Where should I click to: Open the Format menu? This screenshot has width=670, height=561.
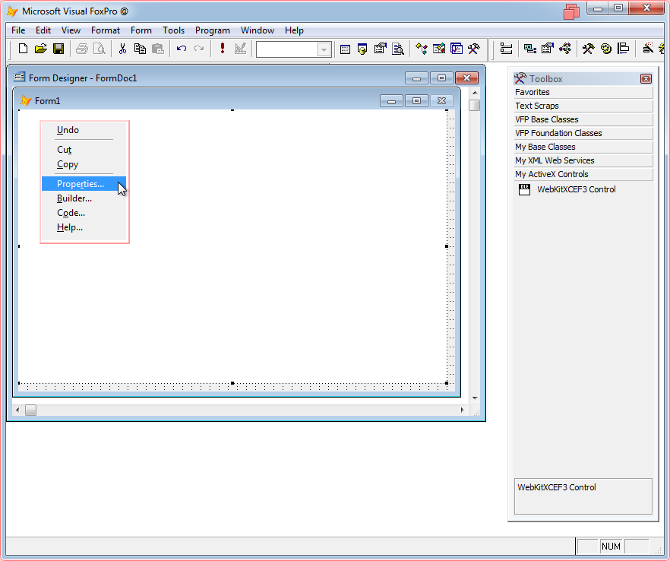(106, 30)
